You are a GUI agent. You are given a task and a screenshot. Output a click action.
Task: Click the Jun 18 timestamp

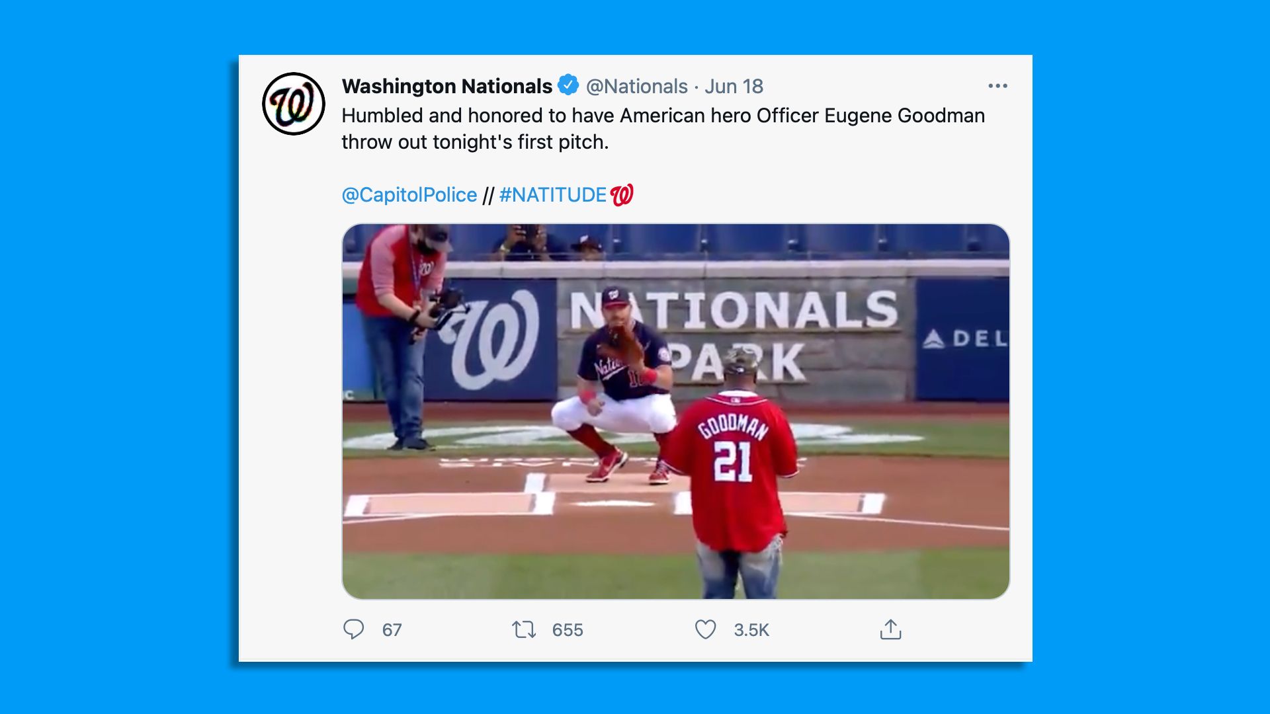point(738,86)
